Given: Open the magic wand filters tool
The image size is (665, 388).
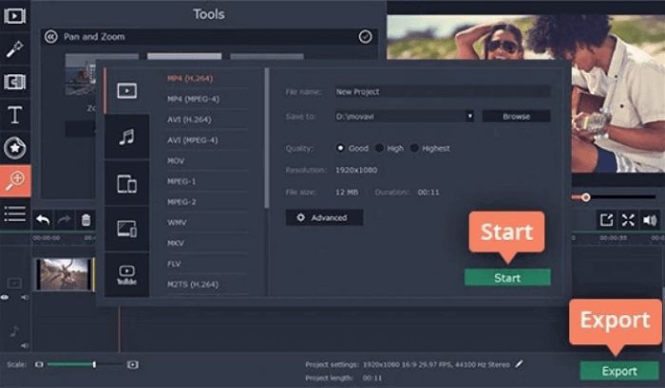Looking at the screenshot, I should [x=15, y=48].
